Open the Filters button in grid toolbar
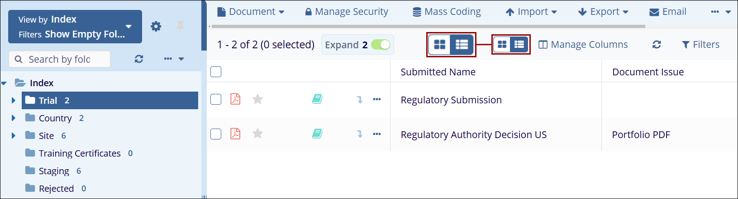 (700, 45)
